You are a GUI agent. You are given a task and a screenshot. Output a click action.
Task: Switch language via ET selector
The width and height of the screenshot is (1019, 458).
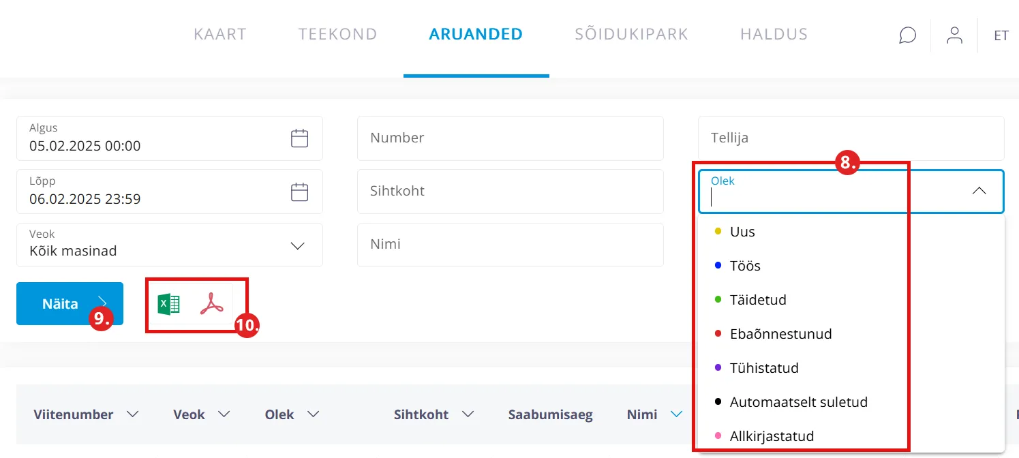click(x=1001, y=35)
